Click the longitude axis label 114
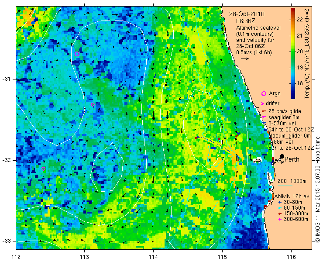The width and height of the screenshot is (323, 262). click(x=153, y=257)
